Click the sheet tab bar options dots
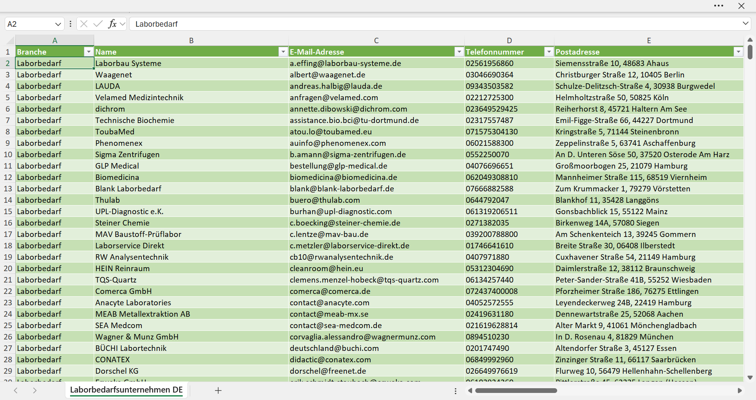Screen dimensions: 756x400 pyautogui.click(x=456, y=391)
